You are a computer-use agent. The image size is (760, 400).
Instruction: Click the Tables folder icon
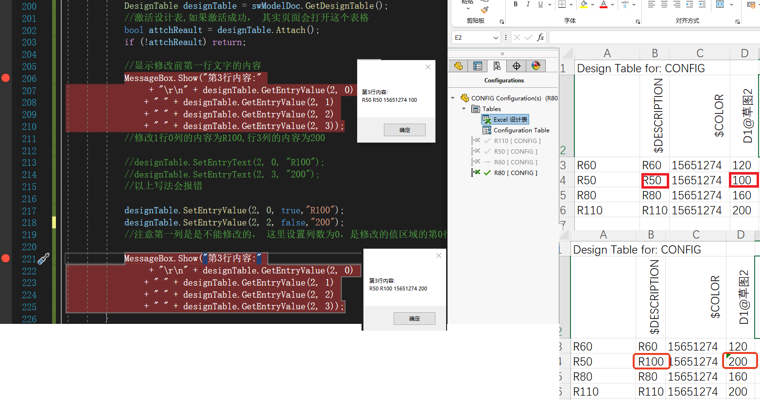(x=476, y=109)
